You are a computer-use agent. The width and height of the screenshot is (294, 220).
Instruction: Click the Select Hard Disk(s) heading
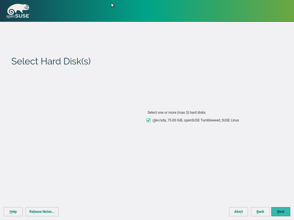coord(51,61)
